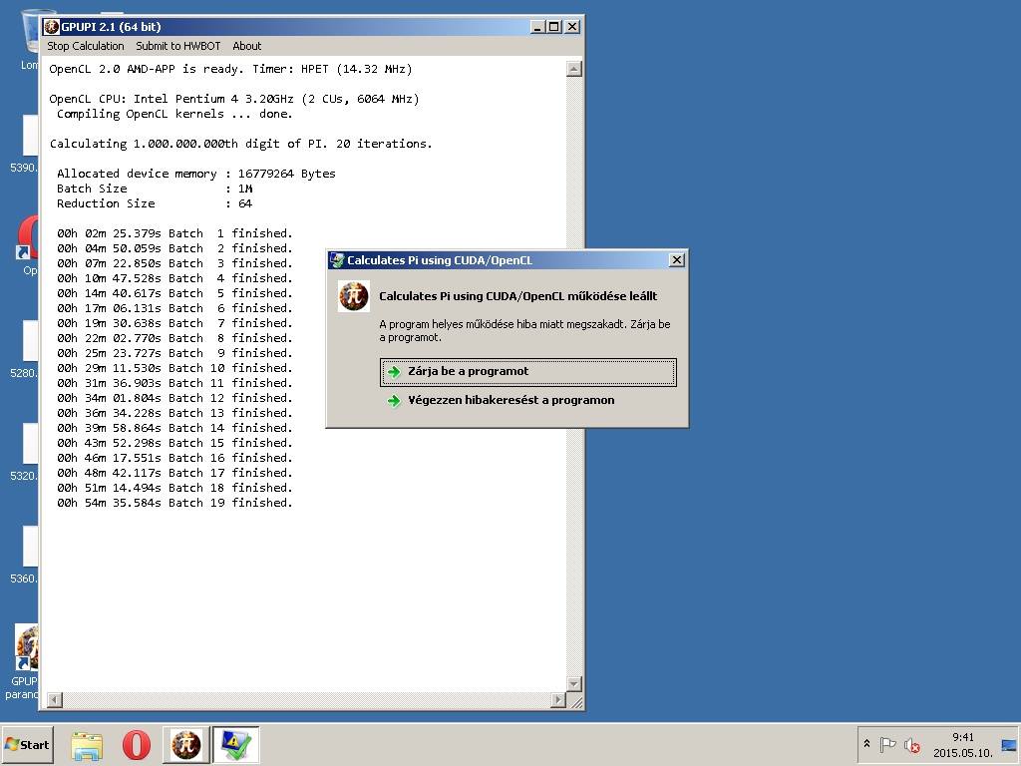Launch Opera from the taskbar
Image resolution: width=1021 pixels, height=766 pixels.
(136, 746)
